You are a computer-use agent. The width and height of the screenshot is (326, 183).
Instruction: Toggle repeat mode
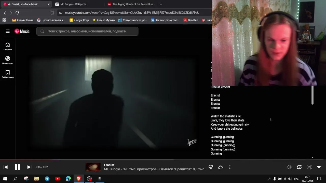(299, 167)
